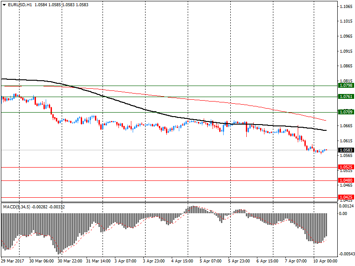Select the red moving average line's right end
355x266 pixels.
tap(325, 120)
